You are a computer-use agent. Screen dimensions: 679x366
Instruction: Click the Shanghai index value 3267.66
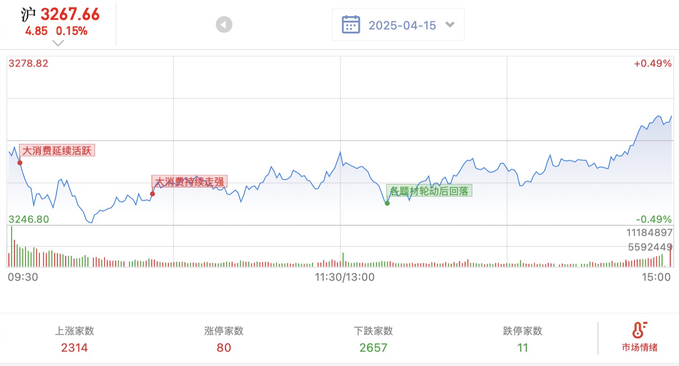tap(70, 14)
